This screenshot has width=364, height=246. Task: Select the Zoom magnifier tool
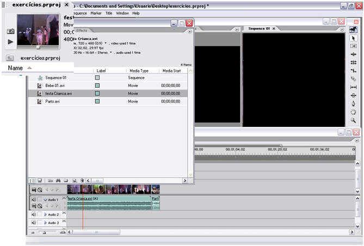point(353,120)
